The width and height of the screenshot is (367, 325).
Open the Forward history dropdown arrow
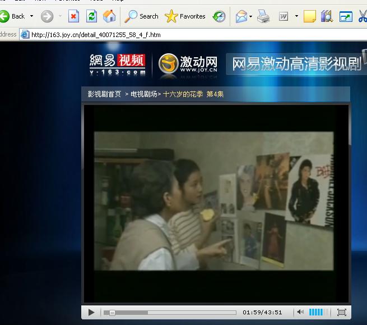point(60,16)
